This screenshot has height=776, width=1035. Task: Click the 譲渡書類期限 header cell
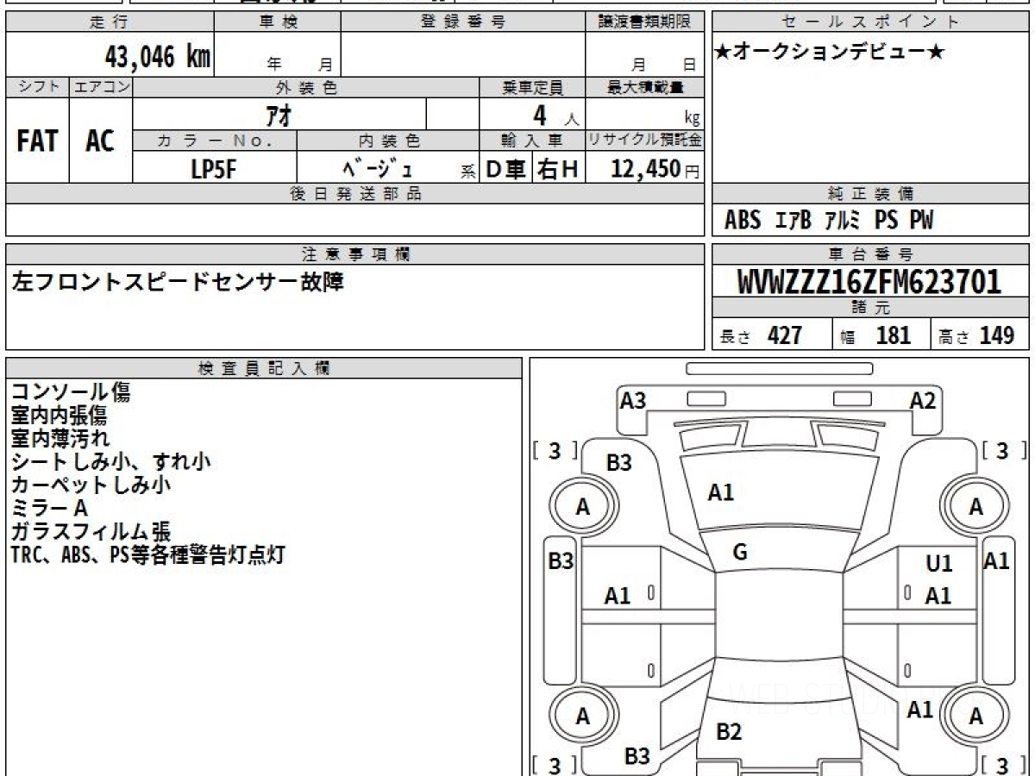pos(644,22)
